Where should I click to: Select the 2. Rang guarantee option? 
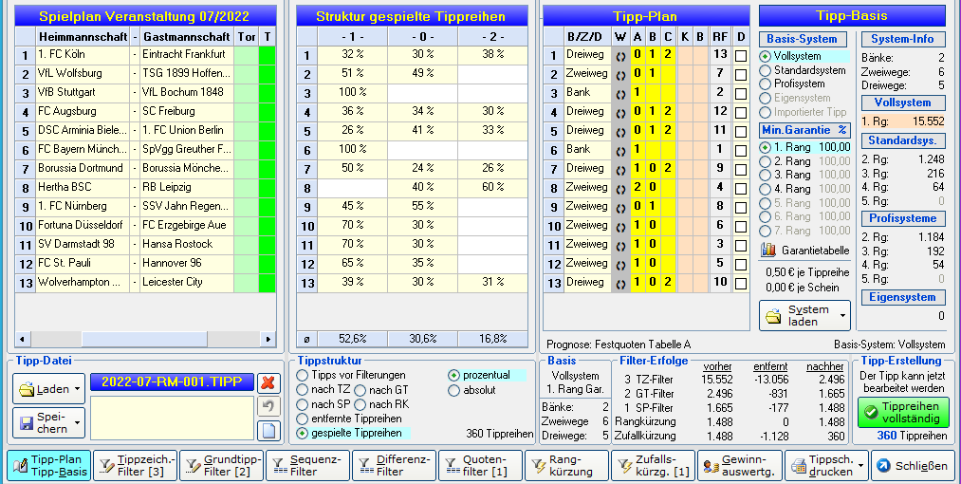(766, 161)
